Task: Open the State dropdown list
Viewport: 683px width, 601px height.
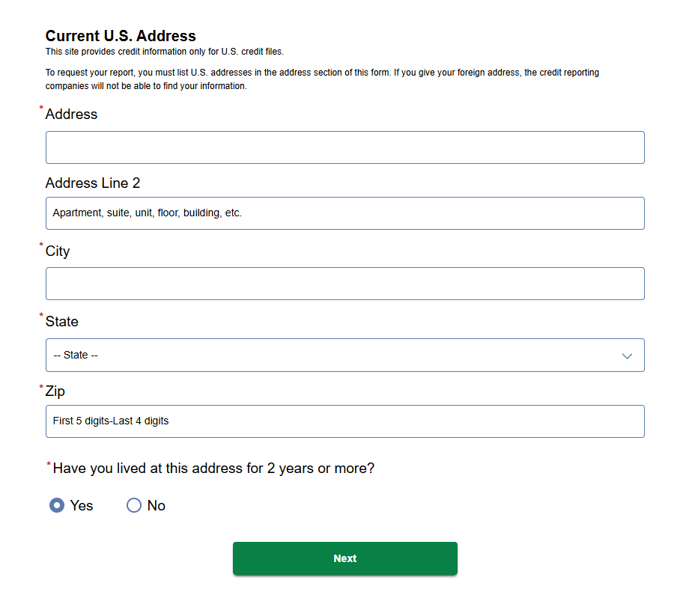Action: [x=344, y=356]
